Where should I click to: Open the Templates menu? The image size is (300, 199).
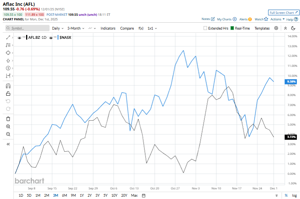[x=262, y=28]
